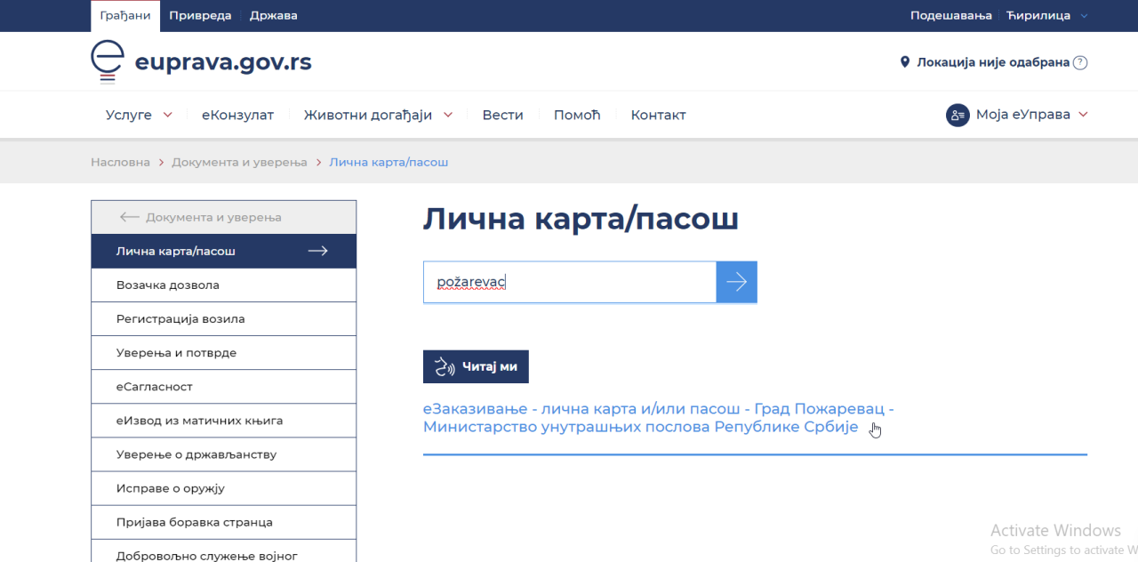Image resolution: width=1138 pixels, height=562 pixels.
Task: Open the еКонзулат menu item
Action: point(237,115)
